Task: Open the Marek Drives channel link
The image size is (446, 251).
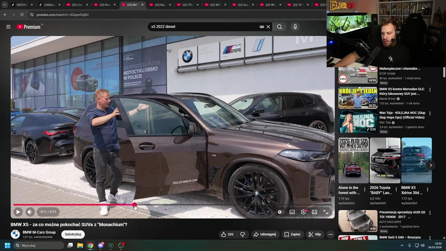Action: [x=387, y=99]
